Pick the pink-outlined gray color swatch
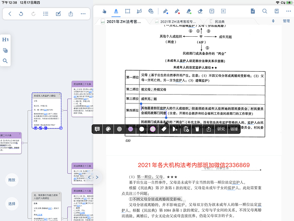The width and height of the screenshot is (294, 221). (x=153, y=129)
